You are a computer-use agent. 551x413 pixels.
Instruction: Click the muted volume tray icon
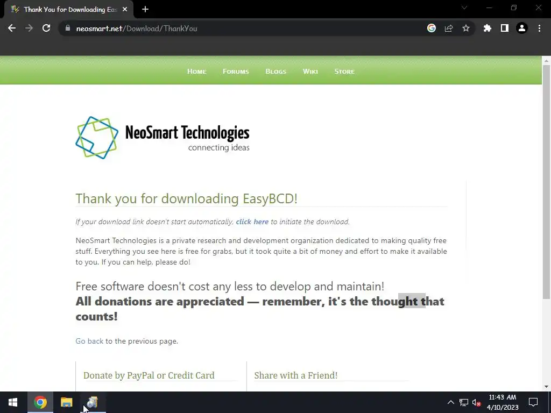(x=477, y=402)
